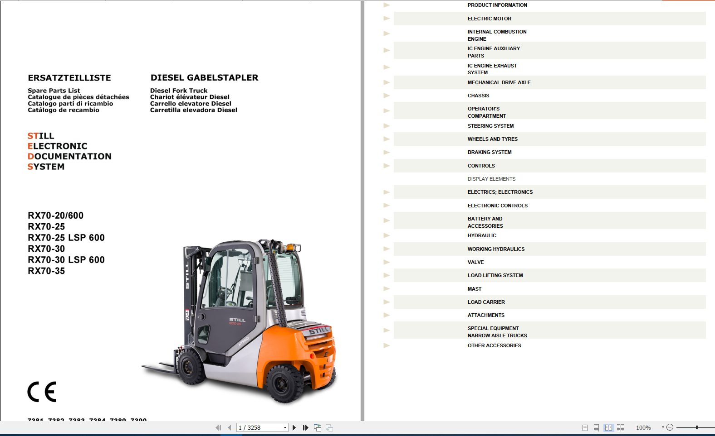Open CHASSIS section link
This screenshot has height=436, width=715.
[x=478, y=96]
